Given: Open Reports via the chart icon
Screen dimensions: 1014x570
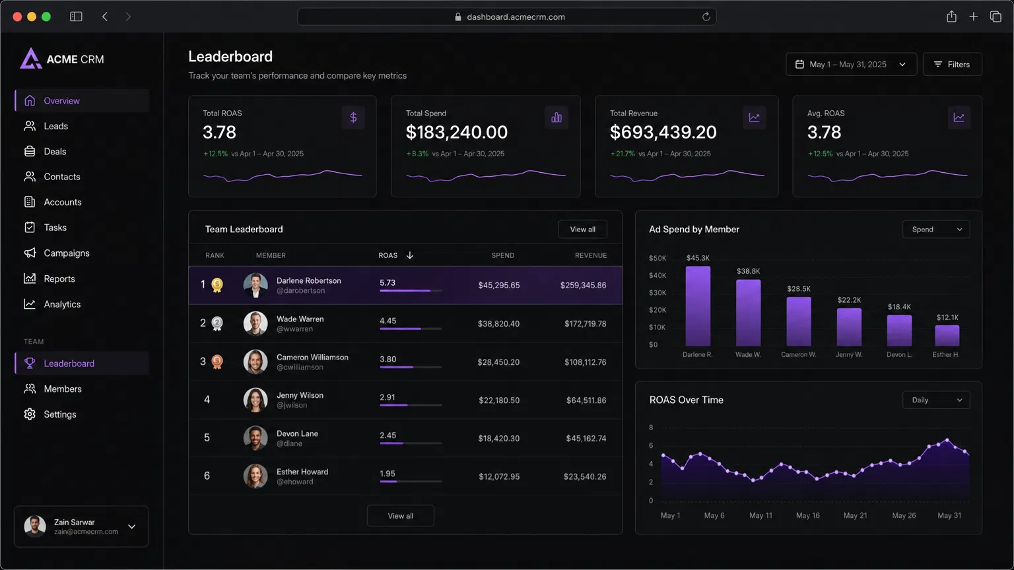Looking at the screenshot, I should (30, 278).
